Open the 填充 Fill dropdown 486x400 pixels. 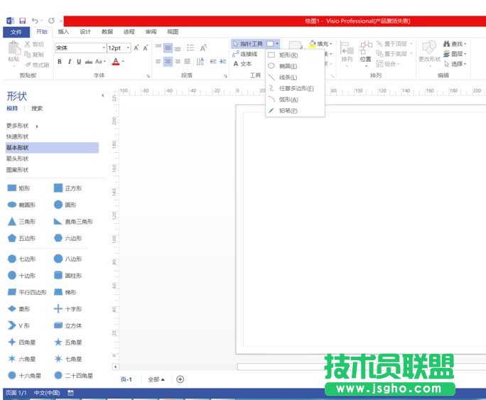point(320,43)
